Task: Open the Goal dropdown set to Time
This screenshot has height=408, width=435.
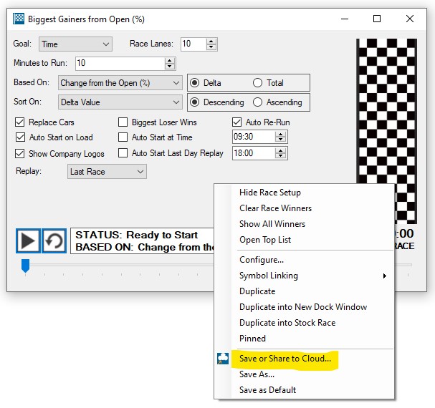Action: [x=75, y=44]
